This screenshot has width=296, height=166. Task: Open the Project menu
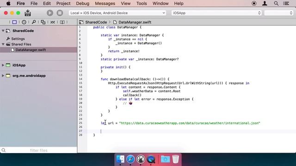63,3
